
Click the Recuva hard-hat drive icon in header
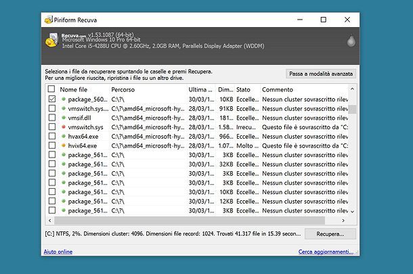[51, 40]
